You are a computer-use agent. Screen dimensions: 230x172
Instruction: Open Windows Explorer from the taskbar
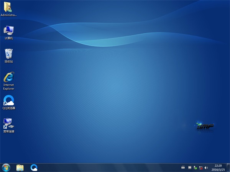20,167
